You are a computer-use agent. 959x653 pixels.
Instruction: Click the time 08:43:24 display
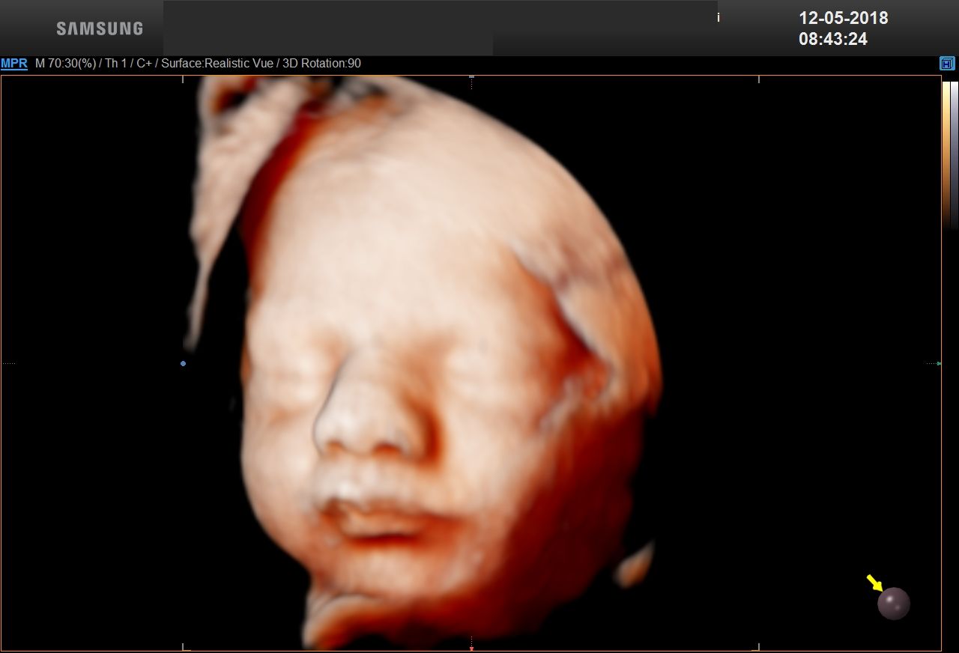click(832, 39)
